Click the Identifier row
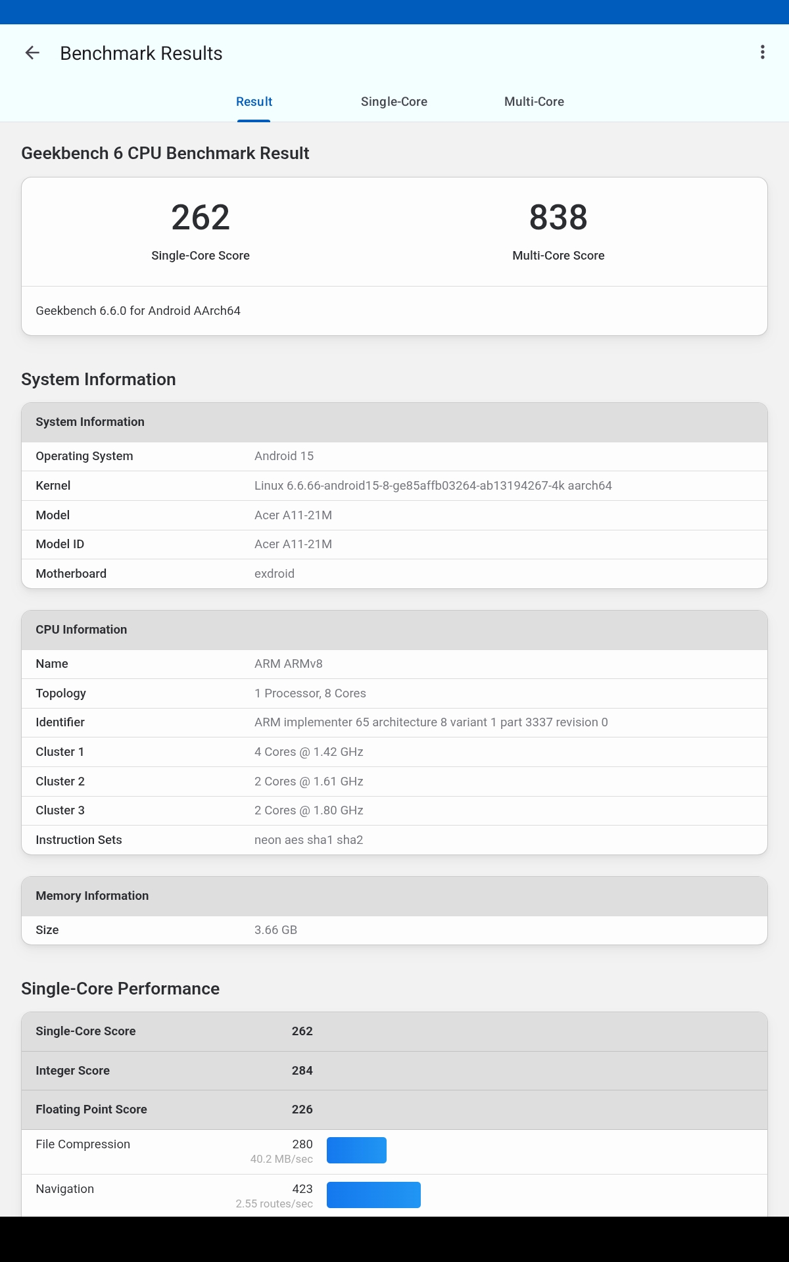The height and width of the screenshot is (1262, 789). coord(394,722)
